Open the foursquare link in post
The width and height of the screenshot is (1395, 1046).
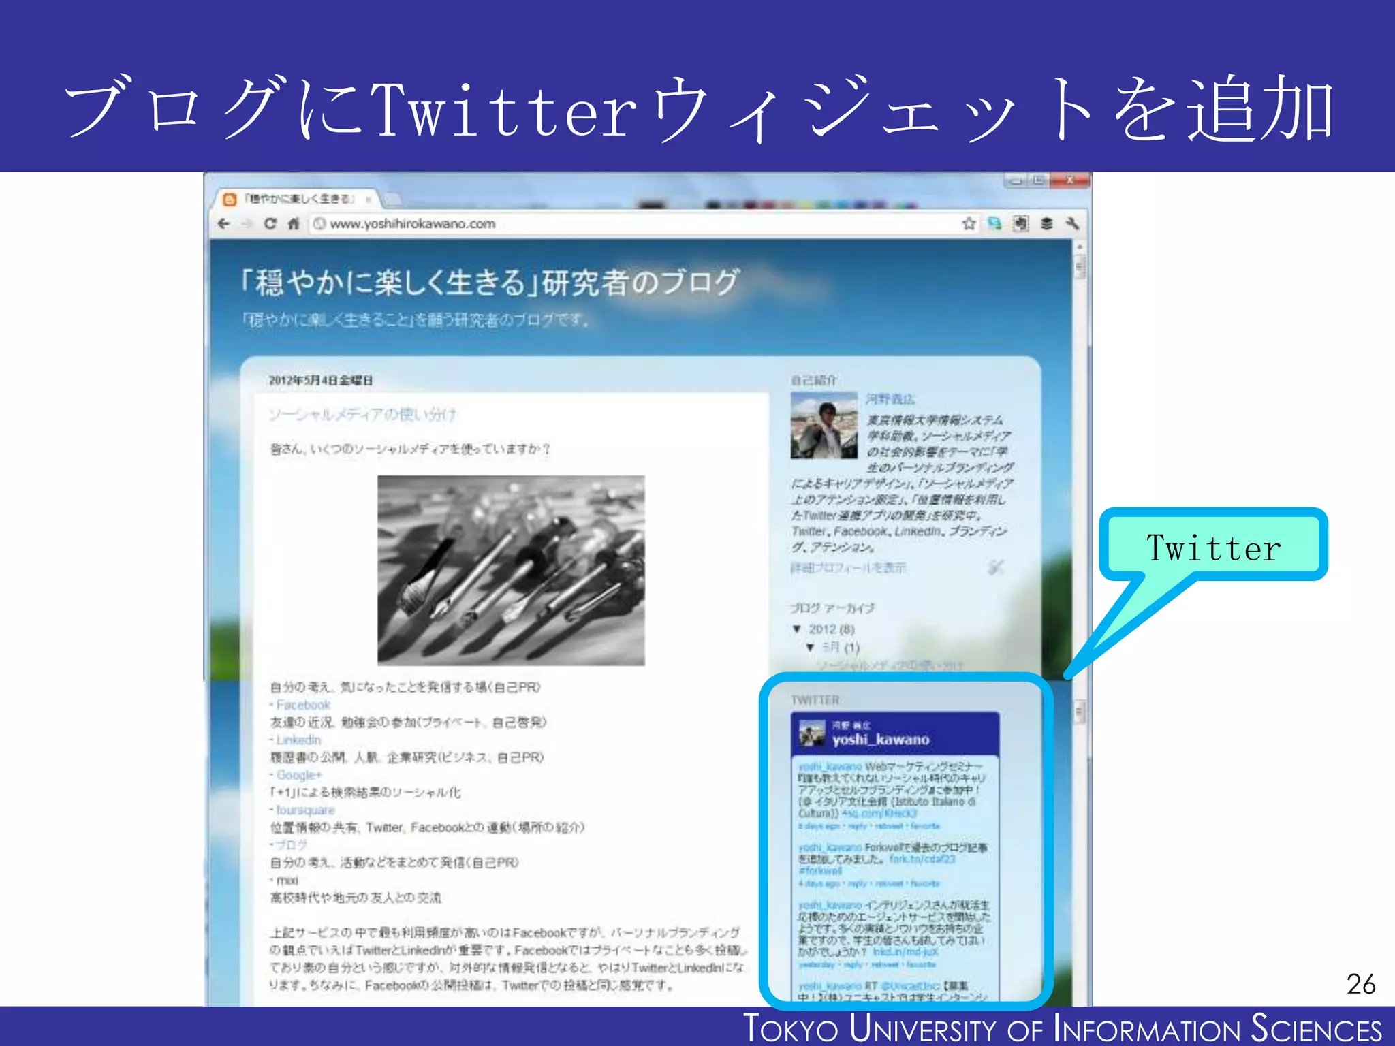coord(305,810)
